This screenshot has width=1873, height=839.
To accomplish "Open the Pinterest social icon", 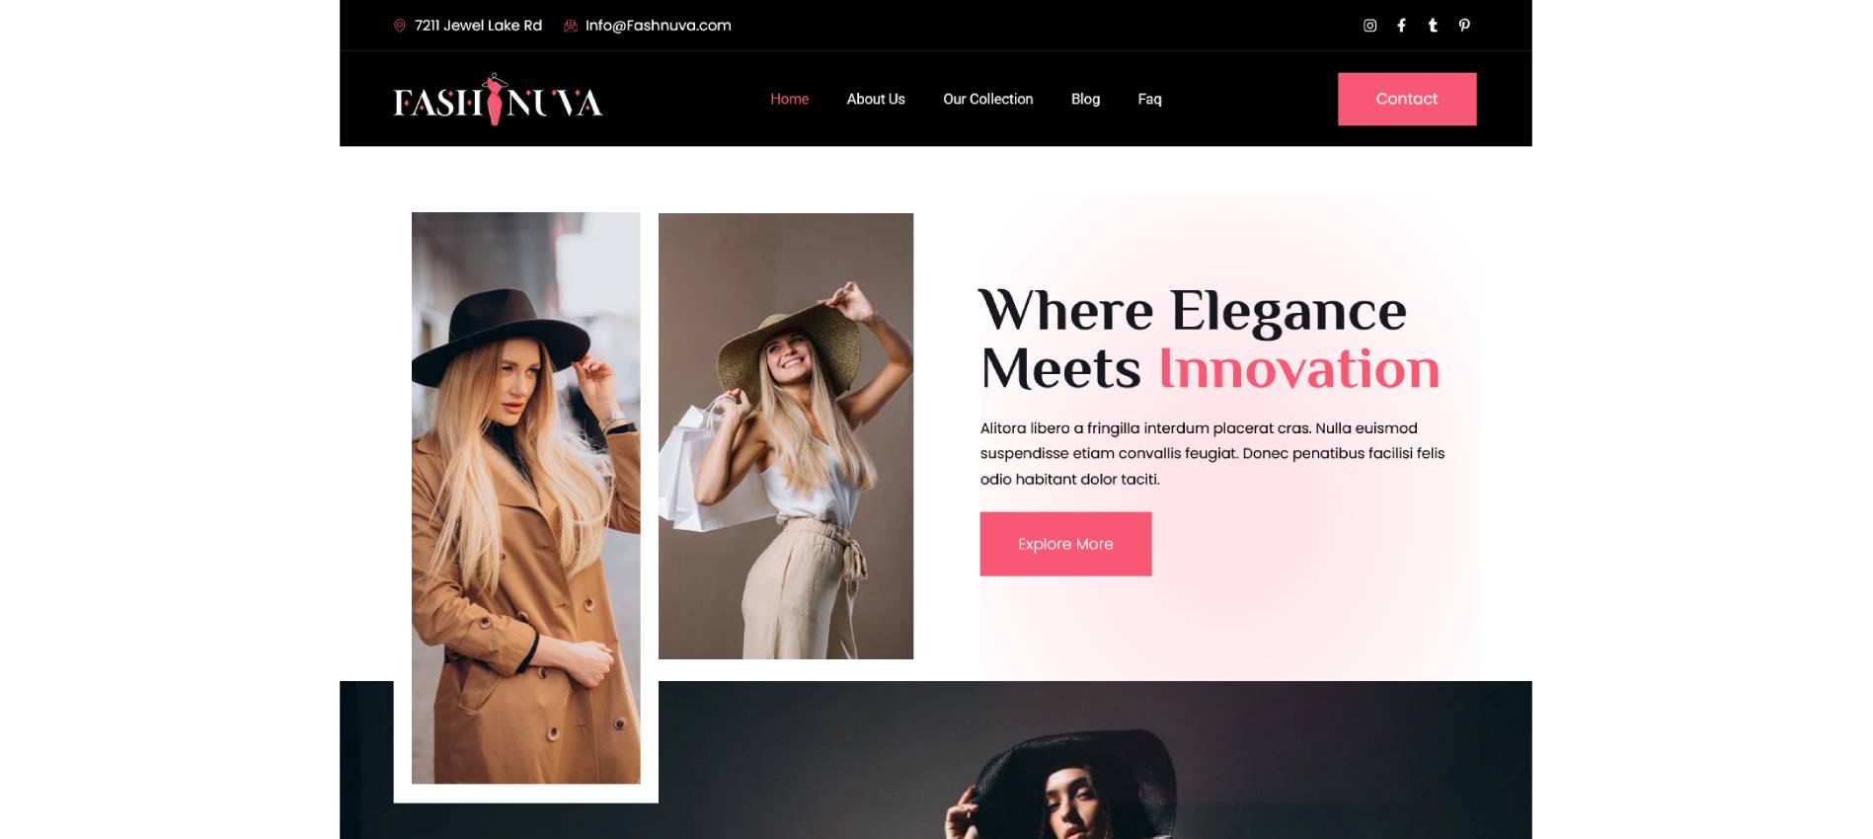I will pyautogui.click(x=1464, y=26).
